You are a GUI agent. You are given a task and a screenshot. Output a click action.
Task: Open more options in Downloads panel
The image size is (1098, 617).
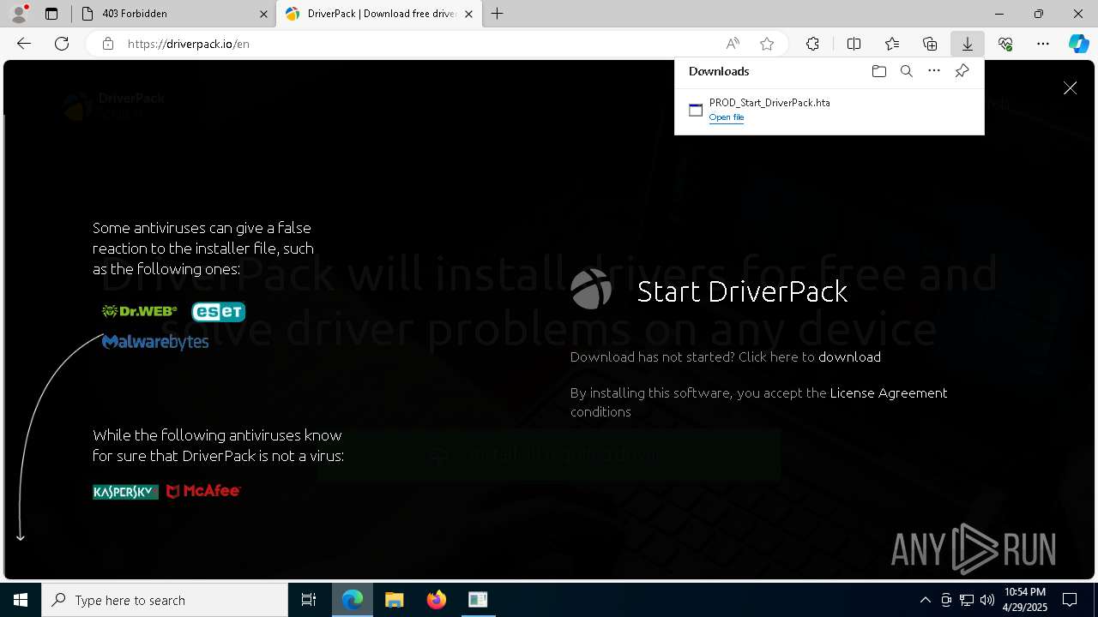[934, 71]
